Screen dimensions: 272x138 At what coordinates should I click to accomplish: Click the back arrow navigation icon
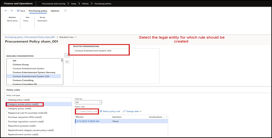click(6, 11)
